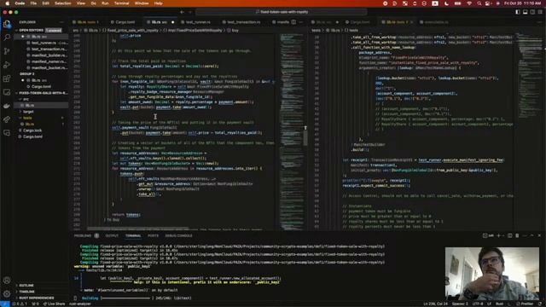Click the Live Share status bar button
This screenshot has height=307, width=546.
54,304
